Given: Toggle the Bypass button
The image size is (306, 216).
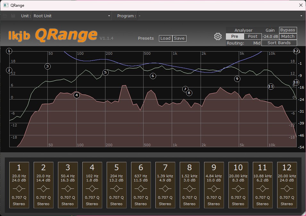Looking at the screenshot, I should [288, 30].
